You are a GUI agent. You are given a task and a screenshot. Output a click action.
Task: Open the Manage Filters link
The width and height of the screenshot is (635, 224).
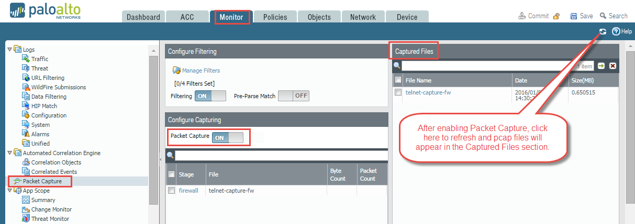(201, 70)
